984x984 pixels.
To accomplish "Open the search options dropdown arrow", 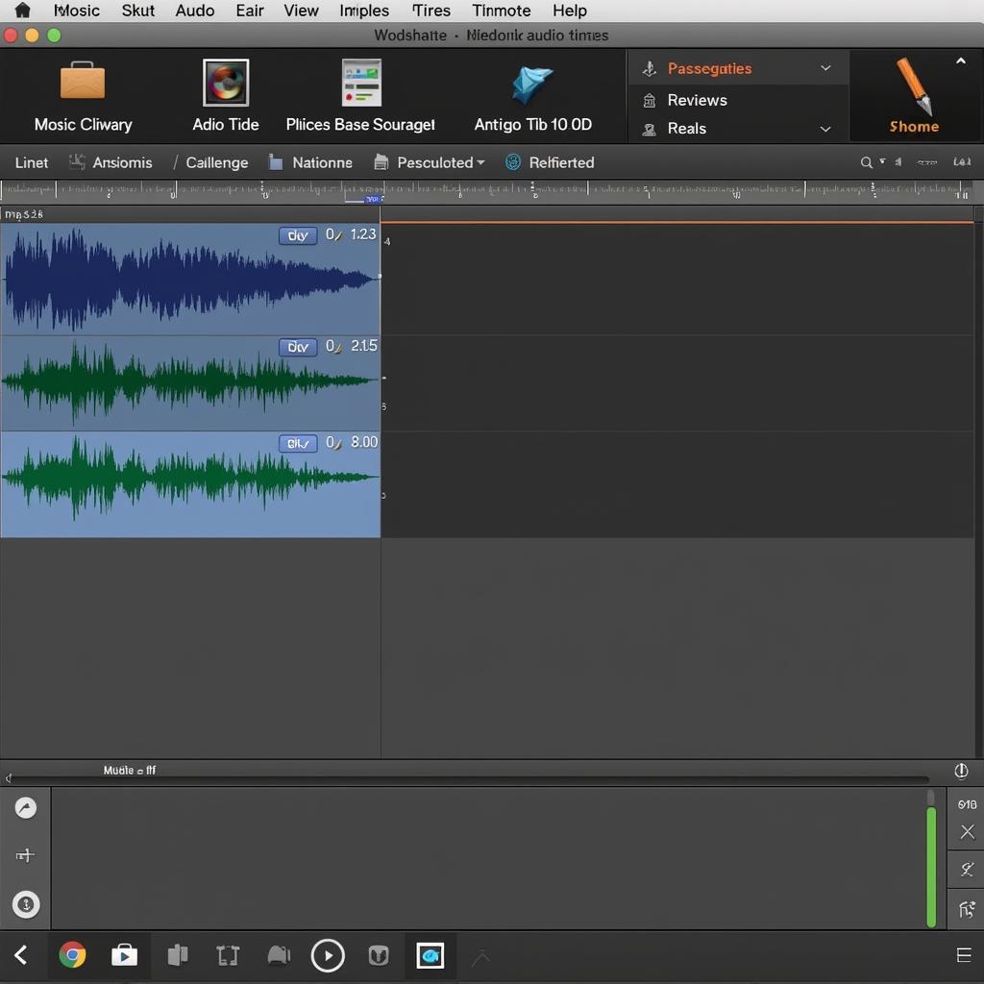I will (882, 161).
